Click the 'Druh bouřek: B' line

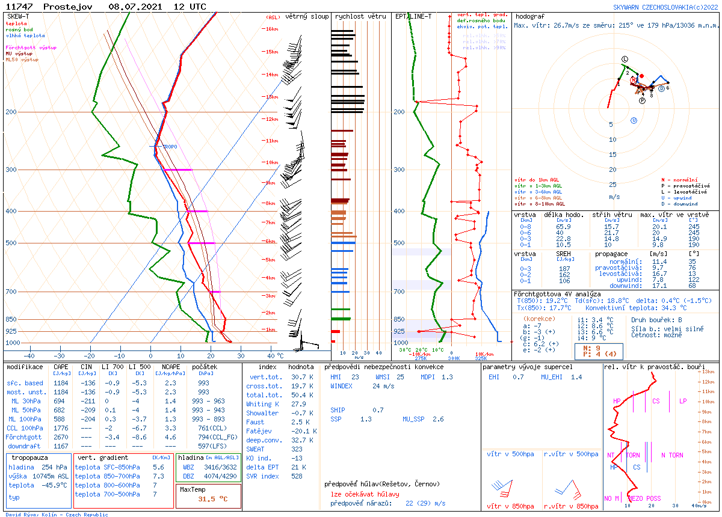657,320
